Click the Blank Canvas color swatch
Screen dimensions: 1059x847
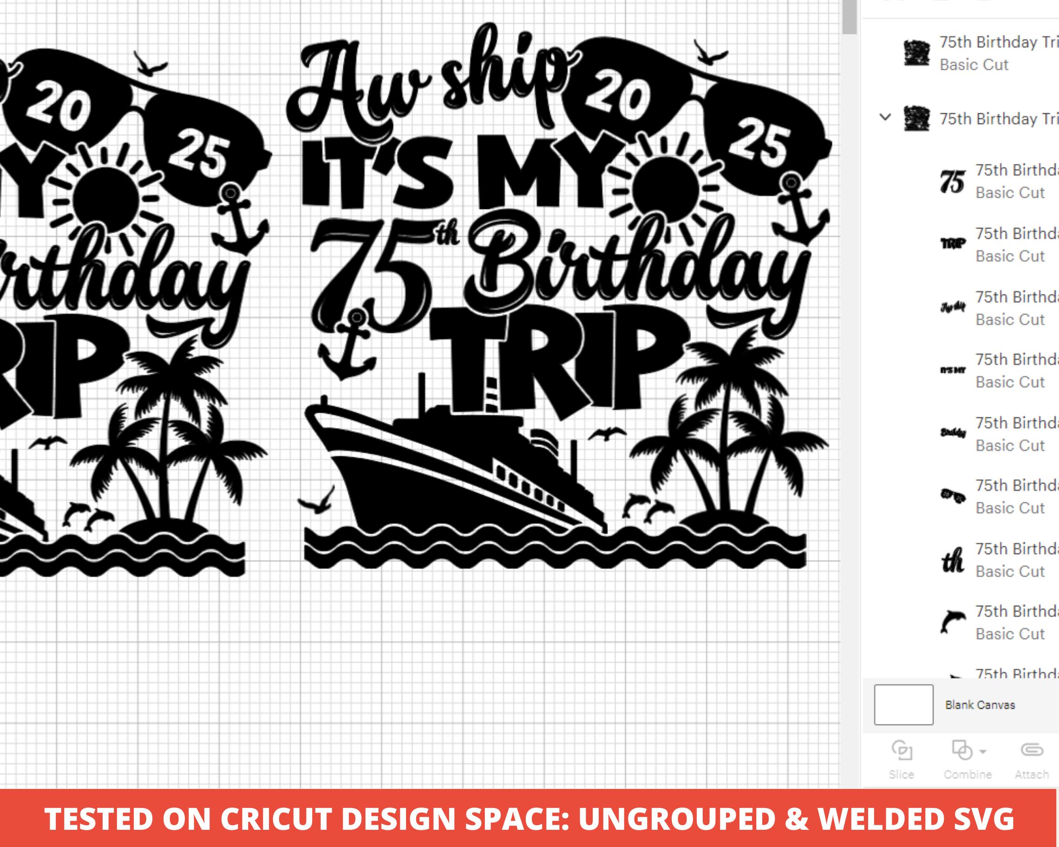[x=904, y=704]
